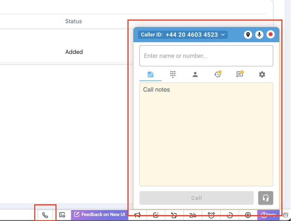291x221 pixels.
Task: Open the Zia assistant icon
Action: (x=193, y=215)
